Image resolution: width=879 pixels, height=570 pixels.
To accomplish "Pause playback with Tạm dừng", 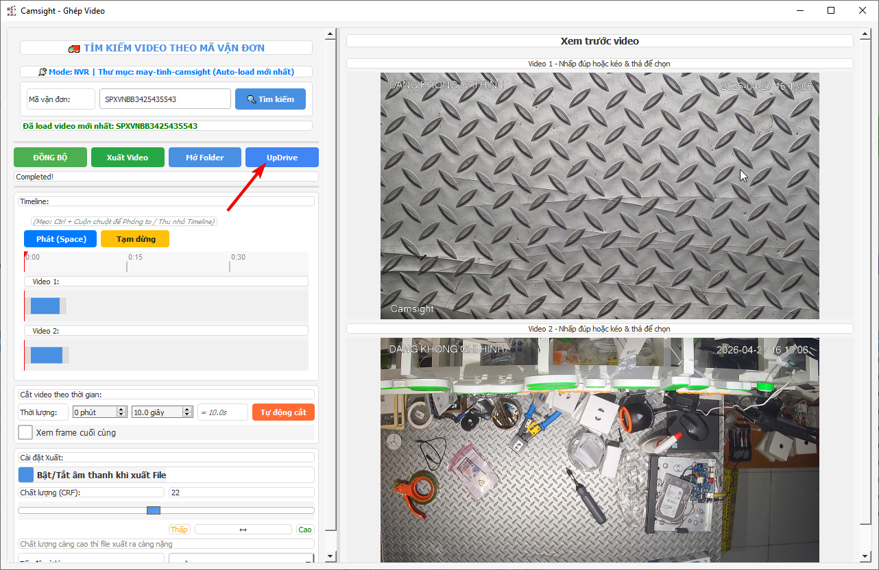I will pyautogui.click(x=135, y=239).
